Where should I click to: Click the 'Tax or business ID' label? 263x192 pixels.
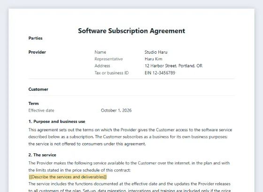(x=112, y=73)
